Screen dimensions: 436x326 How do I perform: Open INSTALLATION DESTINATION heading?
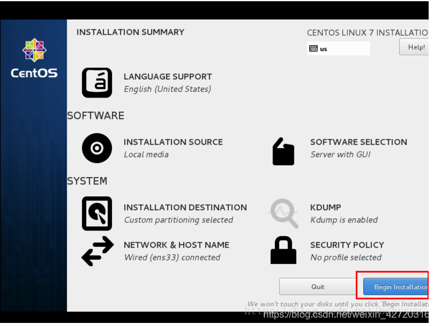point(185,207)
